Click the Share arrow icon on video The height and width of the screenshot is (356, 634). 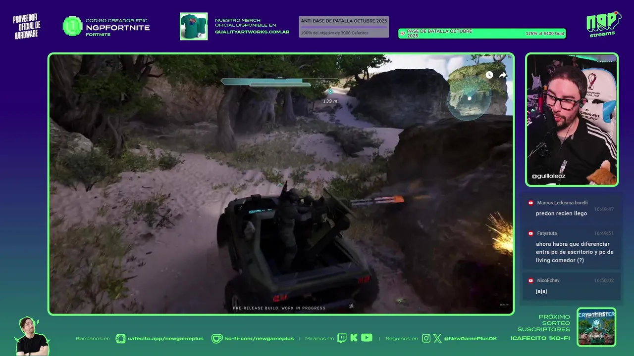(x=503, y=75)
